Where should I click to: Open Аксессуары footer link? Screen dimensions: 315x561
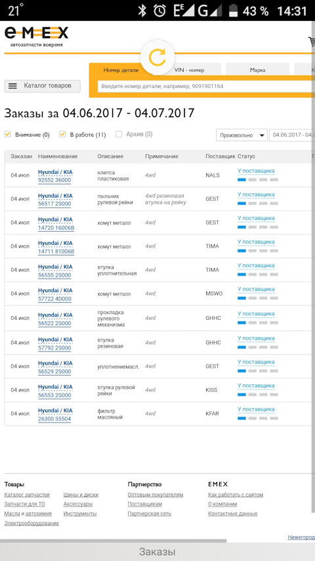pos(78,504)
